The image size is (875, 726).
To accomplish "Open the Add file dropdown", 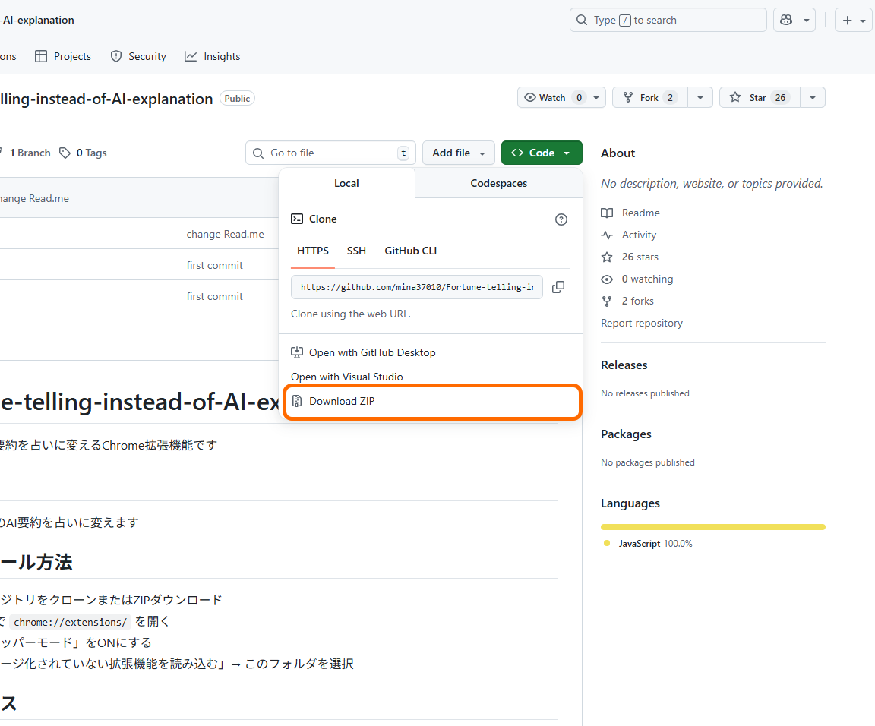I will pos(458,153).
